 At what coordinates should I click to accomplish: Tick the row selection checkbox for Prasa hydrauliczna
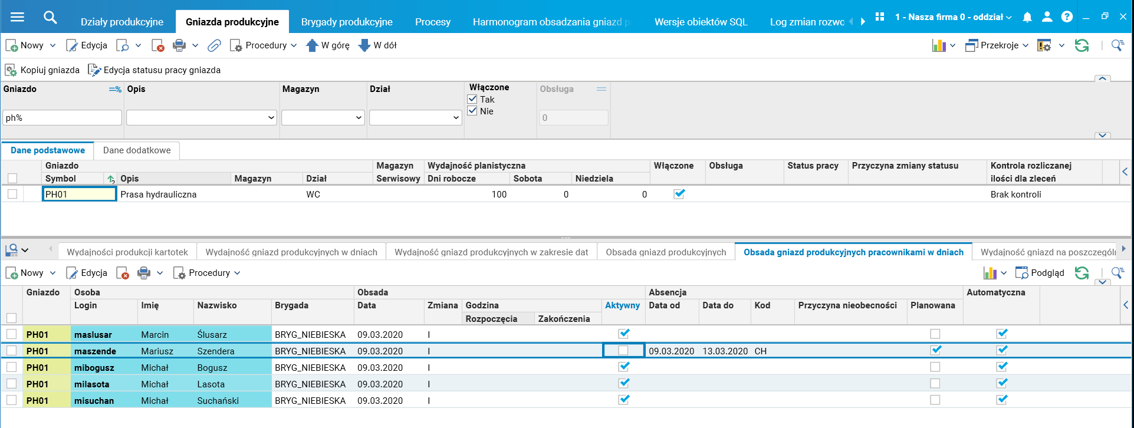pos(12,194)
